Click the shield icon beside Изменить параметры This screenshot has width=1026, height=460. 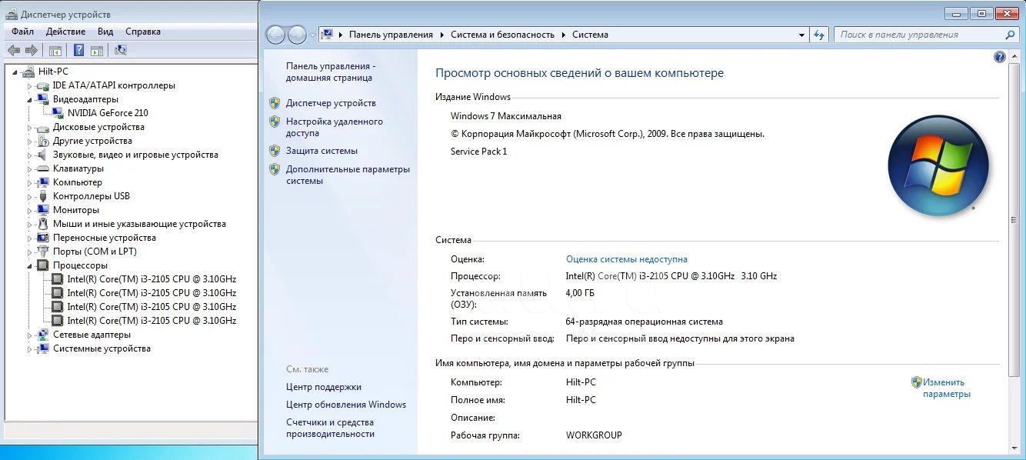pos(917,382)
